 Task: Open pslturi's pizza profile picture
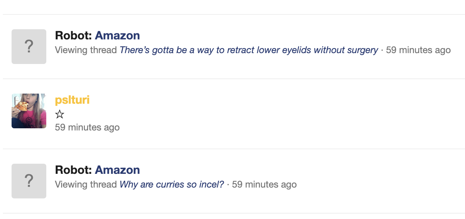pyautogui.click(x=29, y=111)
